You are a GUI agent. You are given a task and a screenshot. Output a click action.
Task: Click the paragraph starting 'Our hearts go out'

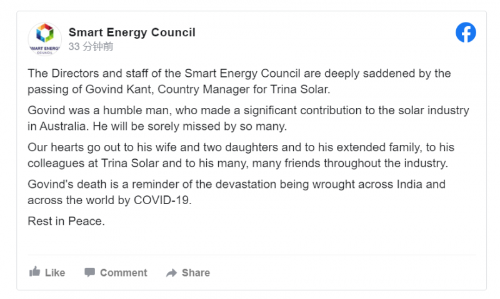[x=241, y=155]
